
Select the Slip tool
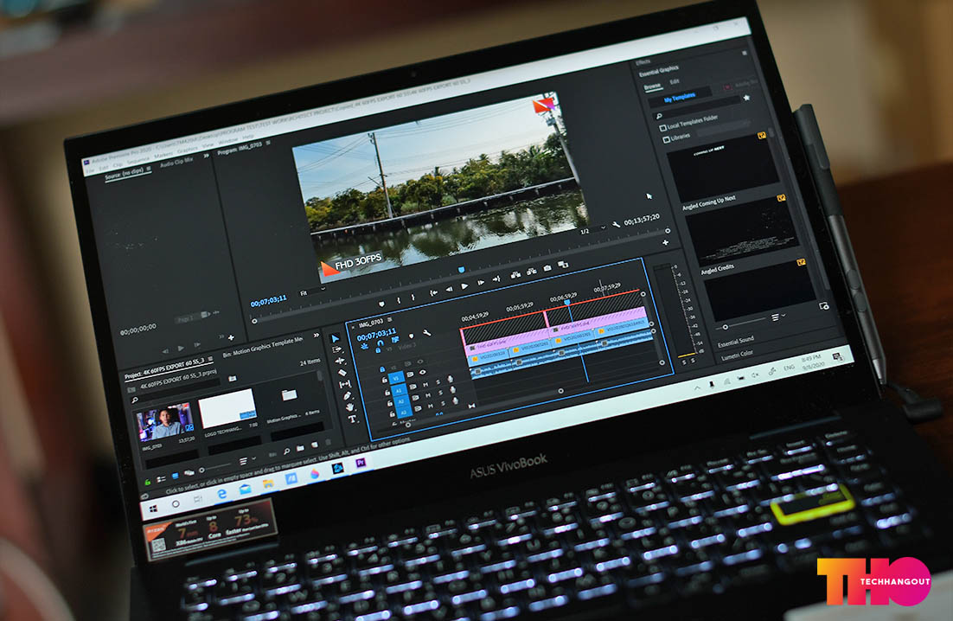[344, 384]
